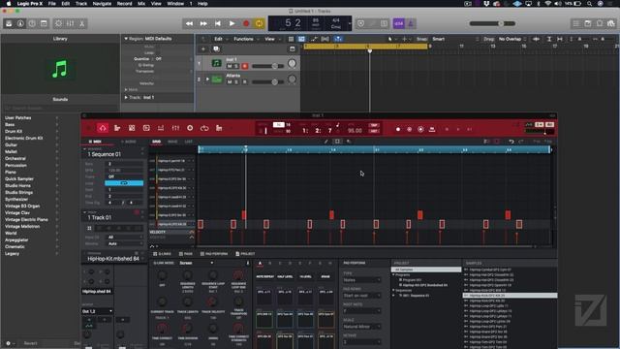620x349 pixels.
Task: Expand the More section in region inspector
Action: pos(126,90)
